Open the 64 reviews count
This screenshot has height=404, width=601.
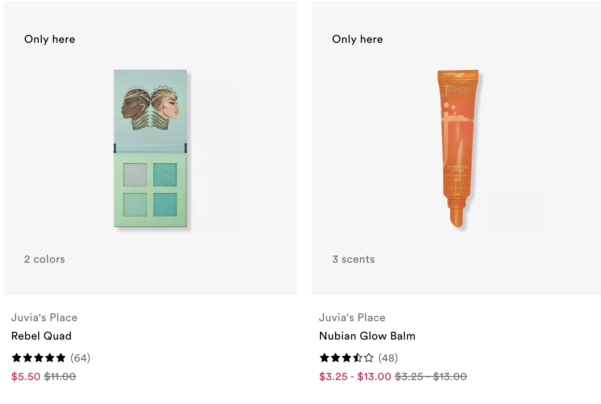[81, 358]
